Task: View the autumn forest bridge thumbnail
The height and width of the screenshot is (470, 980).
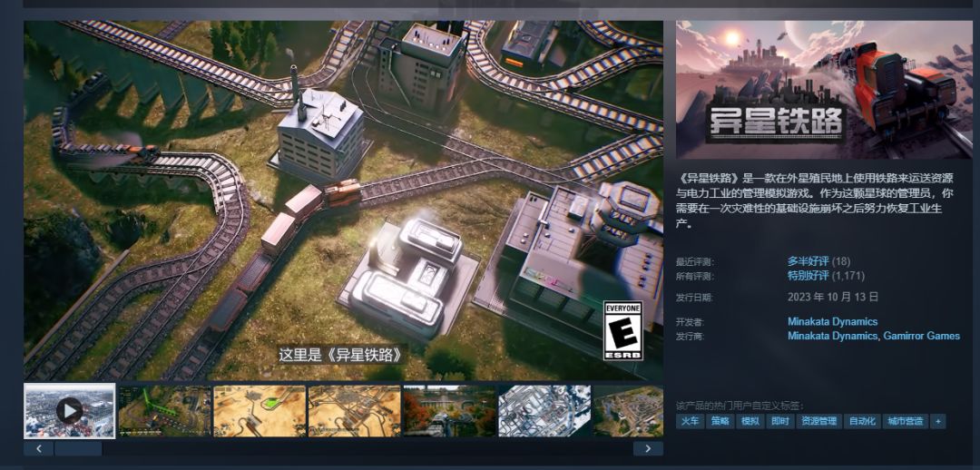Action: (x=449, y=411)
